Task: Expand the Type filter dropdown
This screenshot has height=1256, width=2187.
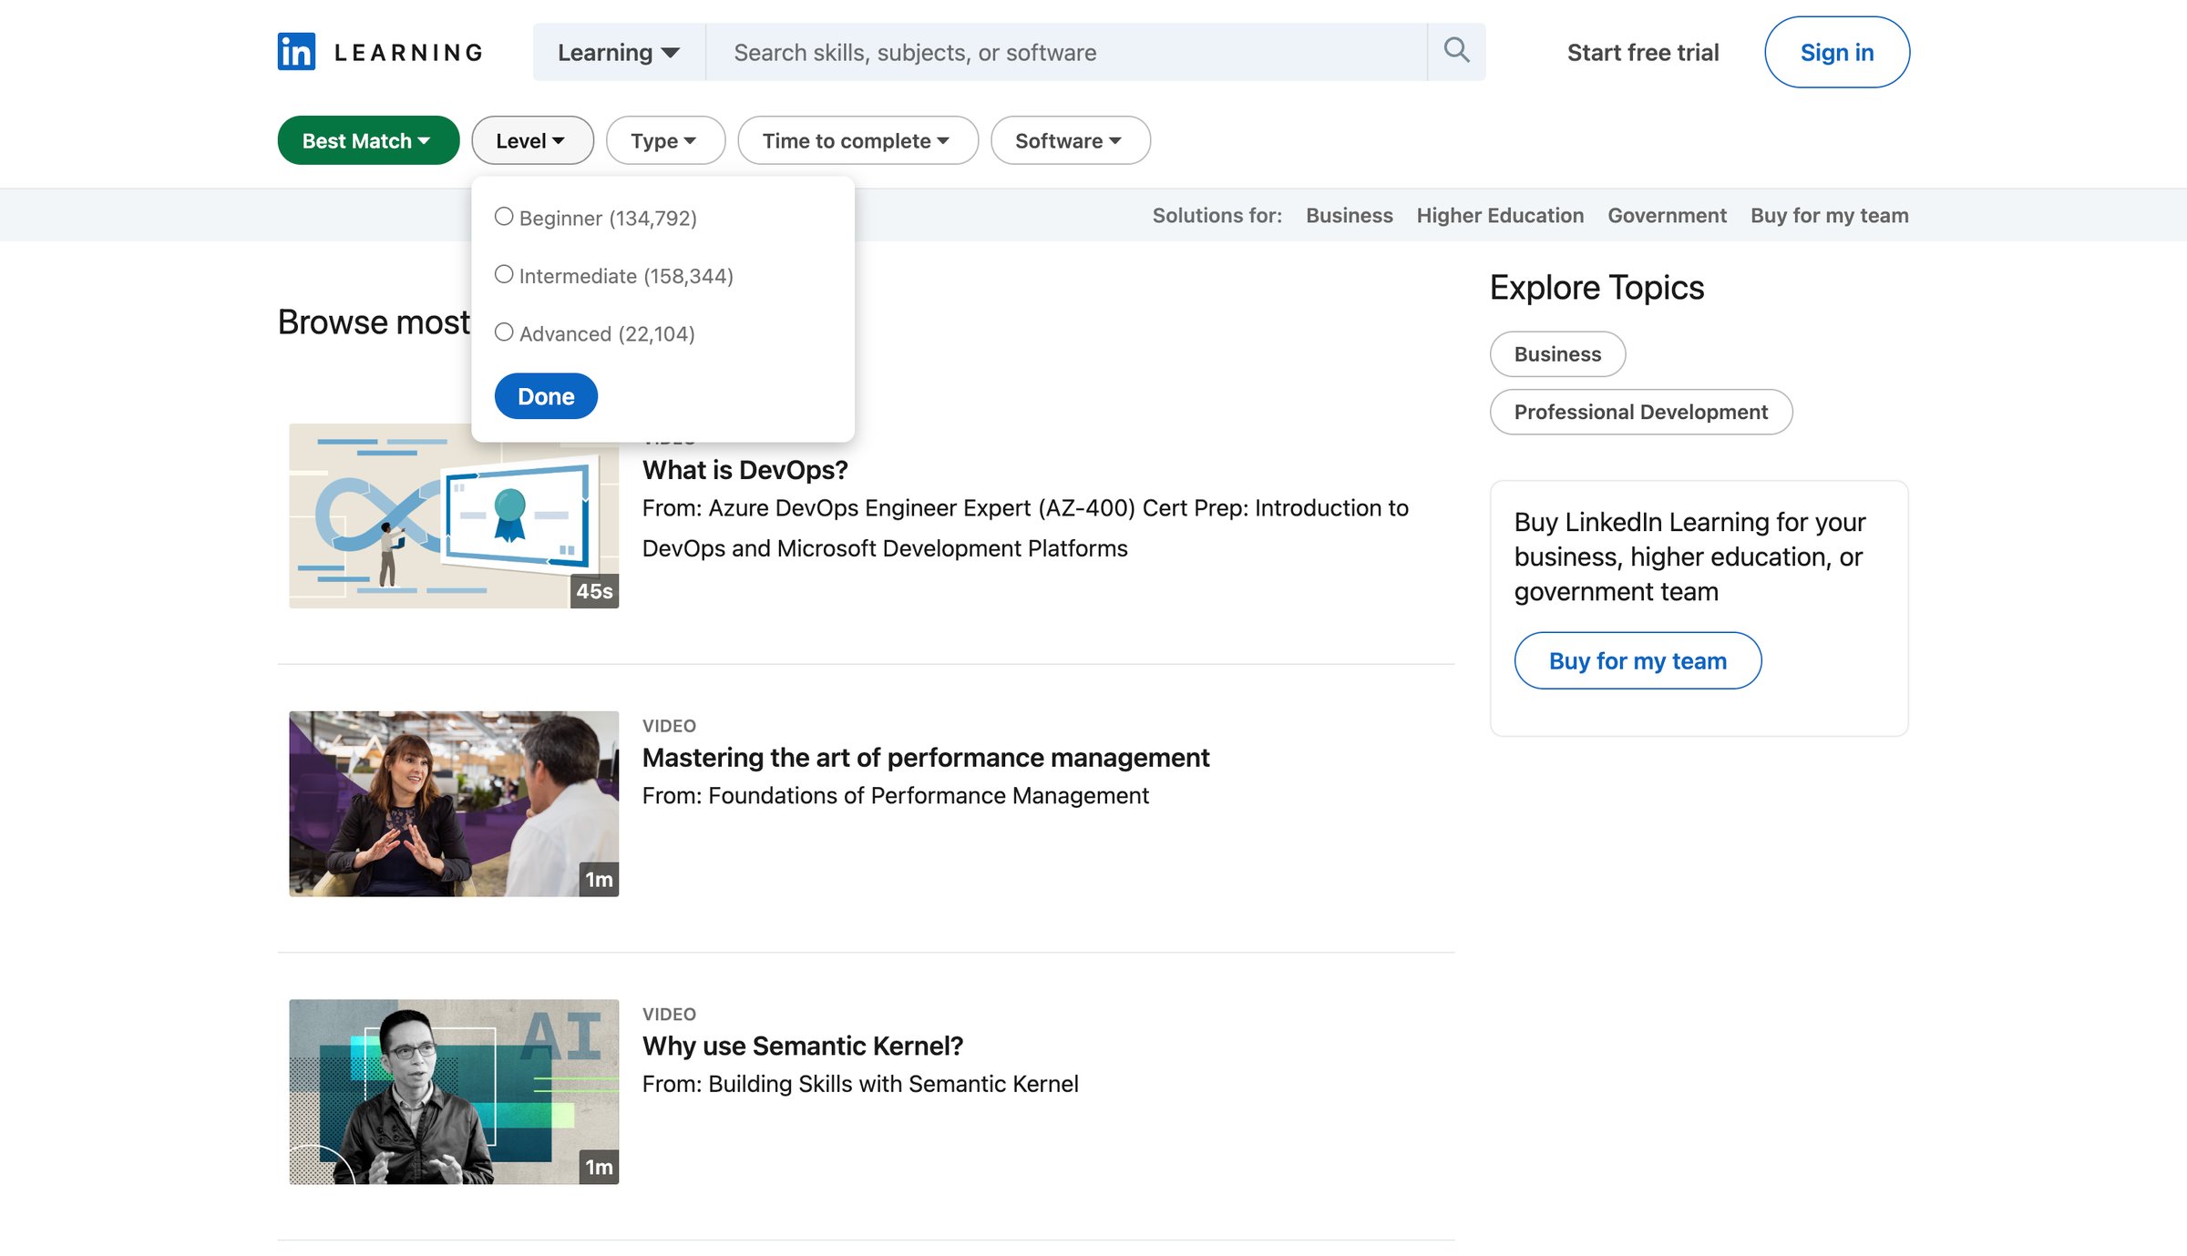Action: coord(665,140)
